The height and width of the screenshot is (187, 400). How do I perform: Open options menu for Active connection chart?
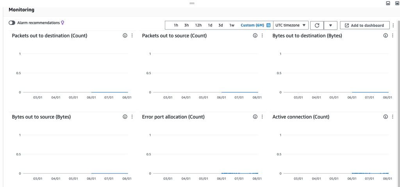(x=393, y=117)
